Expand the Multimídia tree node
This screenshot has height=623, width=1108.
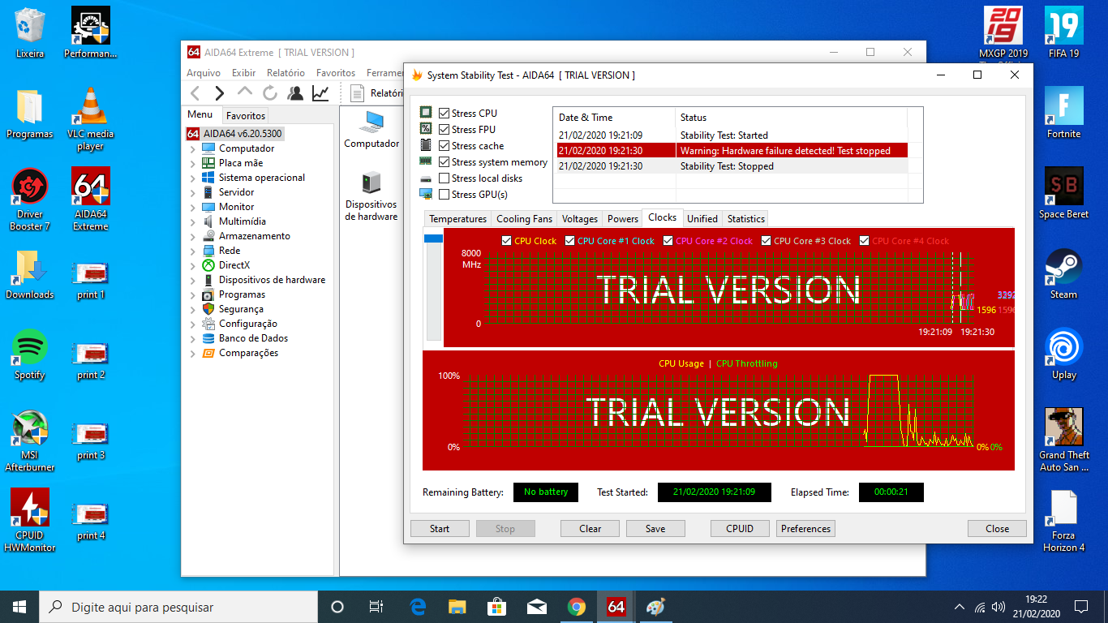click(x=192, y=222)
